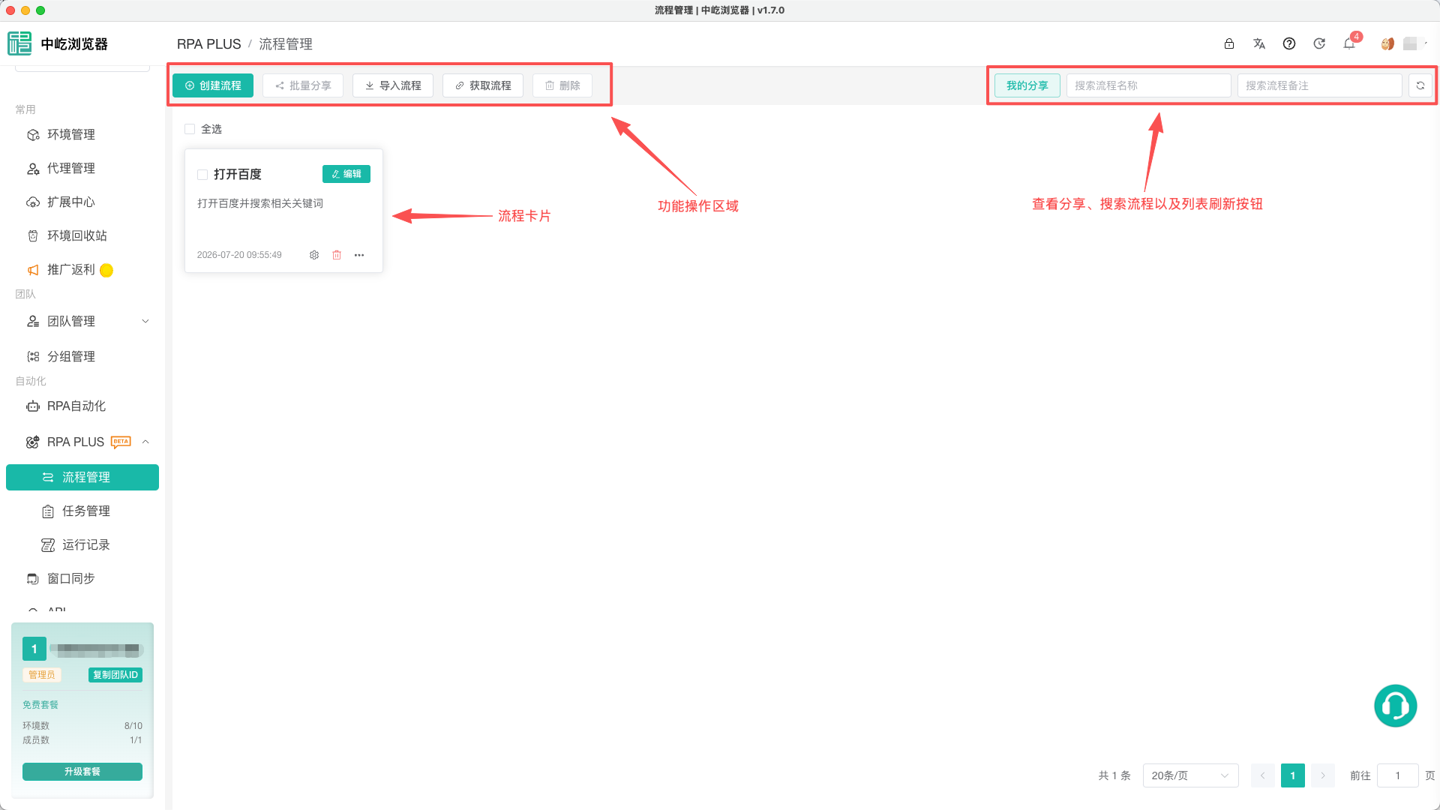
Task: Open the 20条/页 page size dropdown
Action: [x=1190, y=775]
